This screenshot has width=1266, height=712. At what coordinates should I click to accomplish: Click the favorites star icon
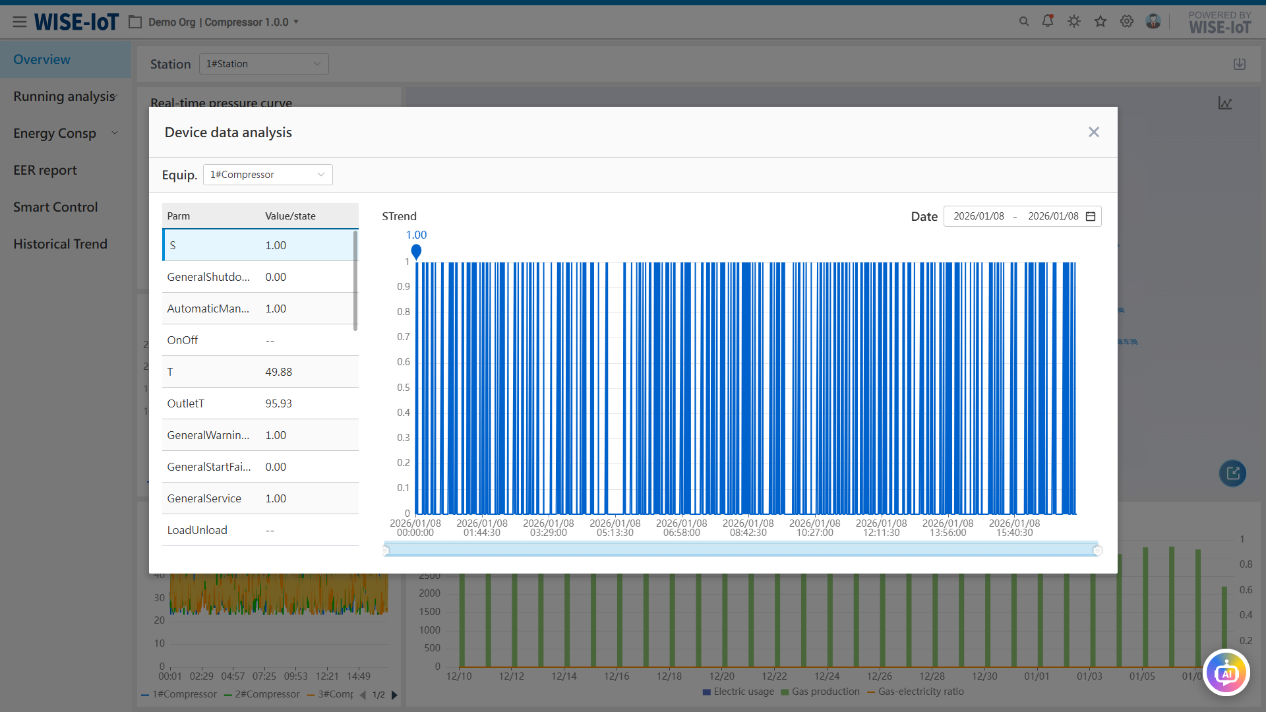(x=1100, y=21)
